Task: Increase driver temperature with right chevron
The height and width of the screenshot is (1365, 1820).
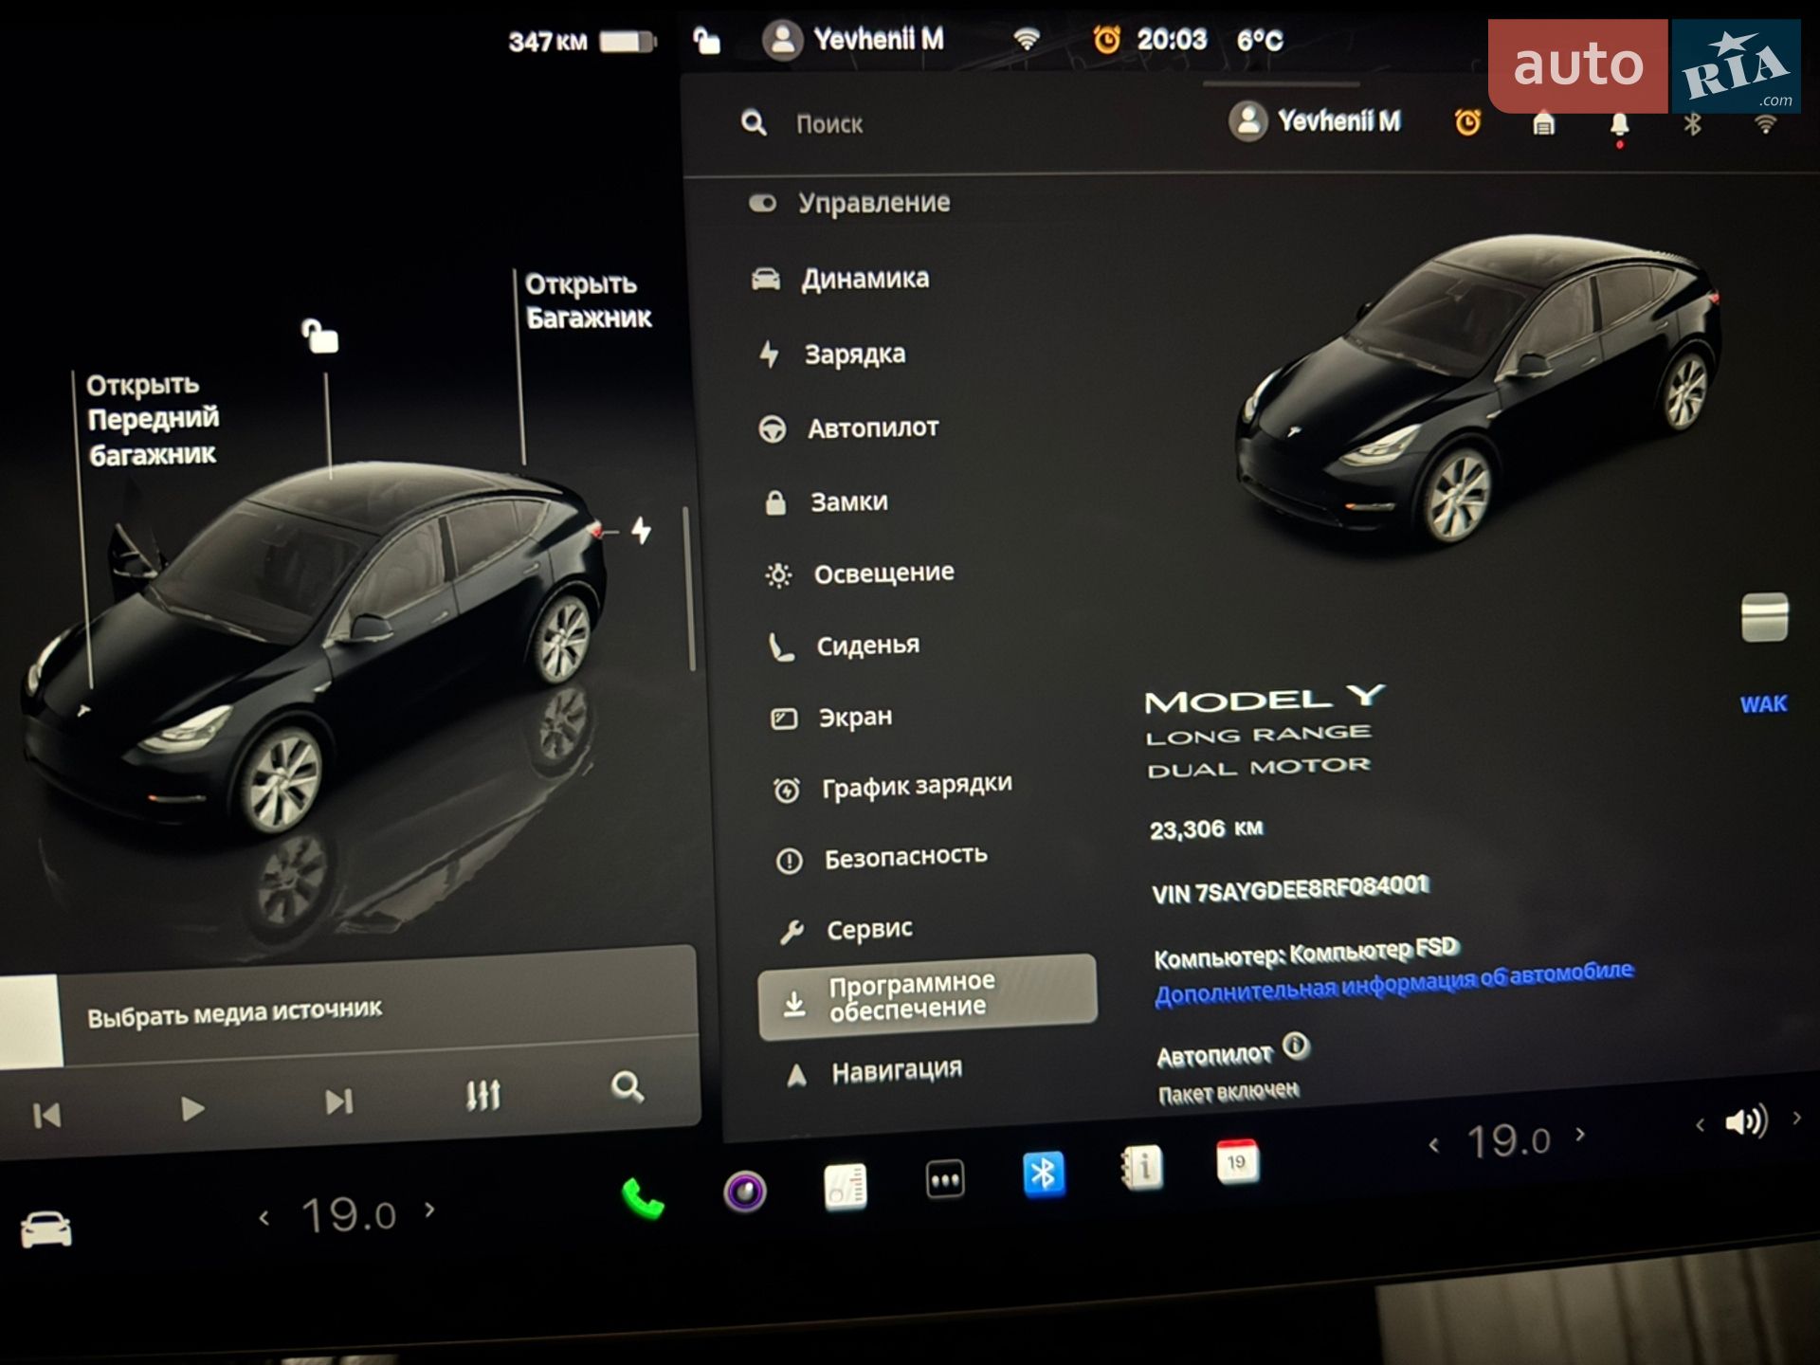Action: [430, 1209]
